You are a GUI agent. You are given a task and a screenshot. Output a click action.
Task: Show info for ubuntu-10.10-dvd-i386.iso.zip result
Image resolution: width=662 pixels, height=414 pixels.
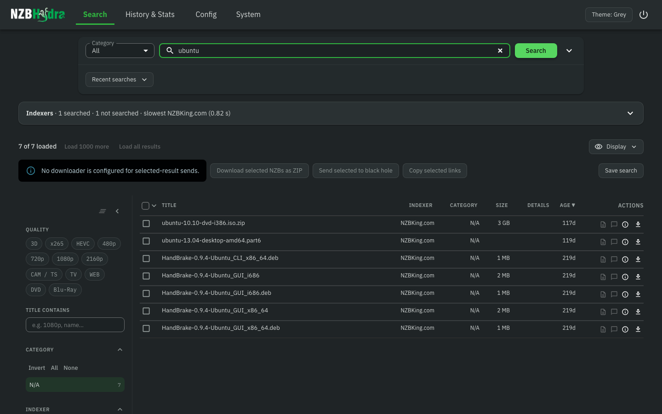click(625, 224)
